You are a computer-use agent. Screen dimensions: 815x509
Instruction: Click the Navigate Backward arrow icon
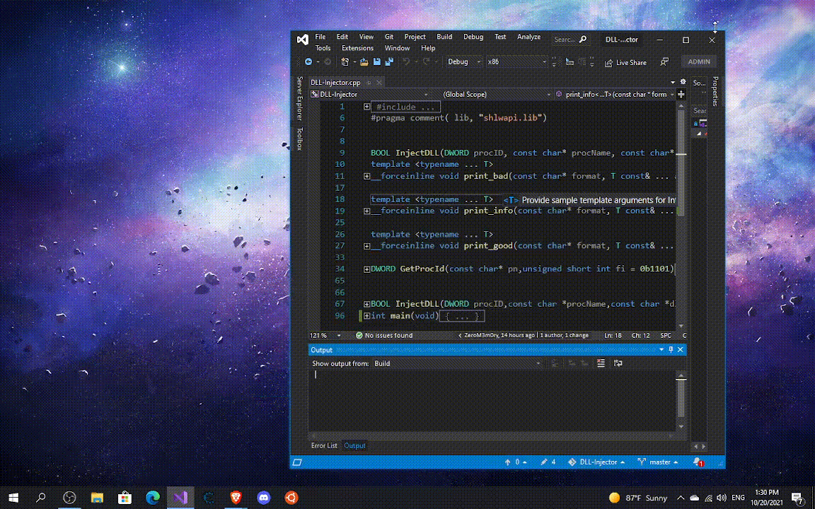[308, 62]
